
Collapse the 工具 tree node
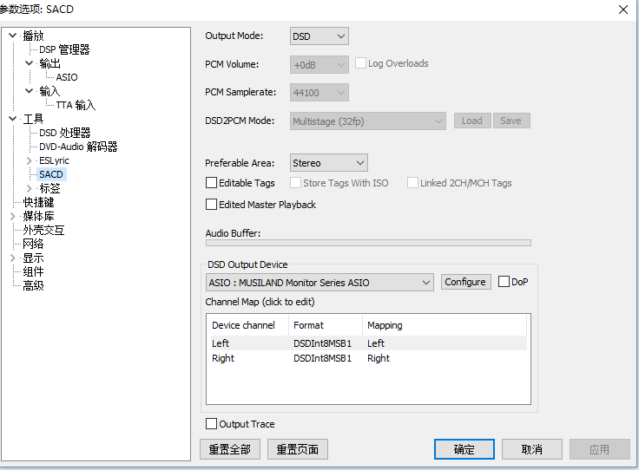(x=12, y=119)
